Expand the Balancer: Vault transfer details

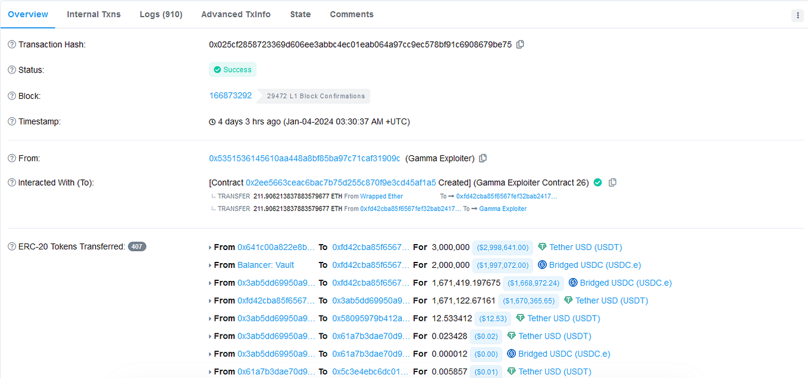(209, 265)
